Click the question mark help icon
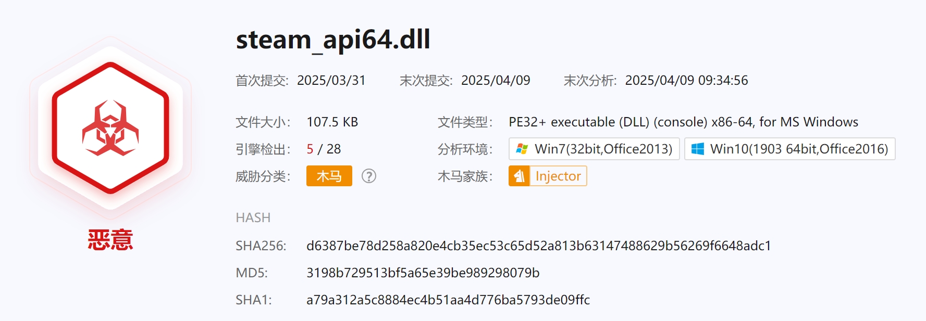This screenshot has height=321, width=926. [x=369, y=176]
